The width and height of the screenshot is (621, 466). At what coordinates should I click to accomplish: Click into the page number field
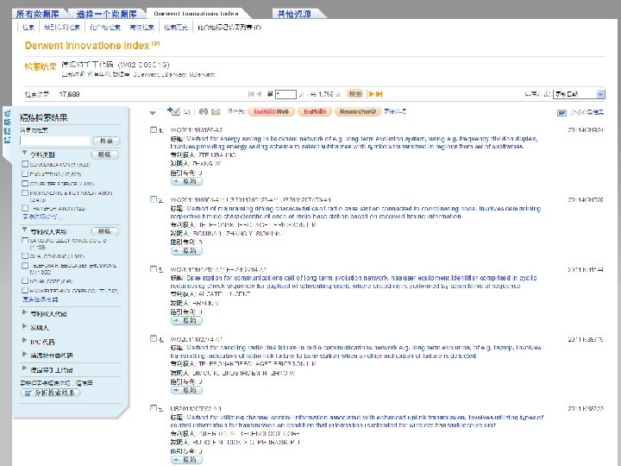pos(286,94)
